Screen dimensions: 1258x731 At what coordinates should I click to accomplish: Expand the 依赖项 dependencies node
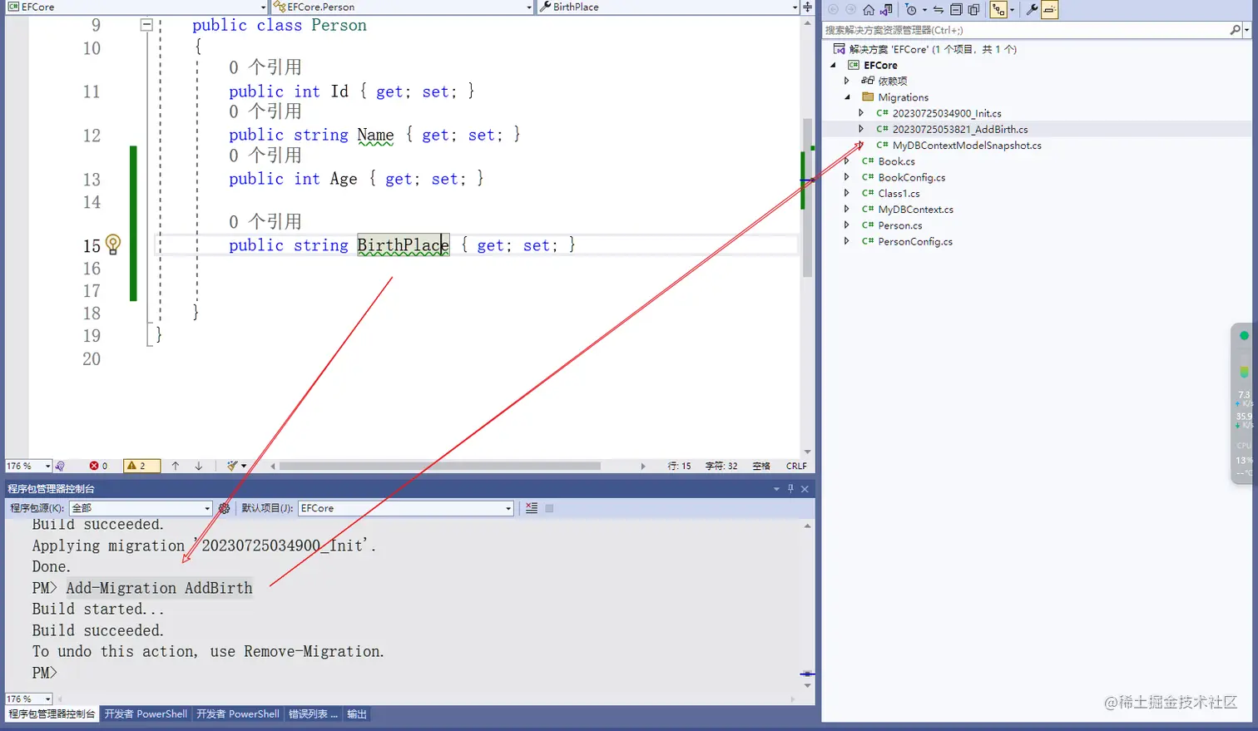pos(847,81)
